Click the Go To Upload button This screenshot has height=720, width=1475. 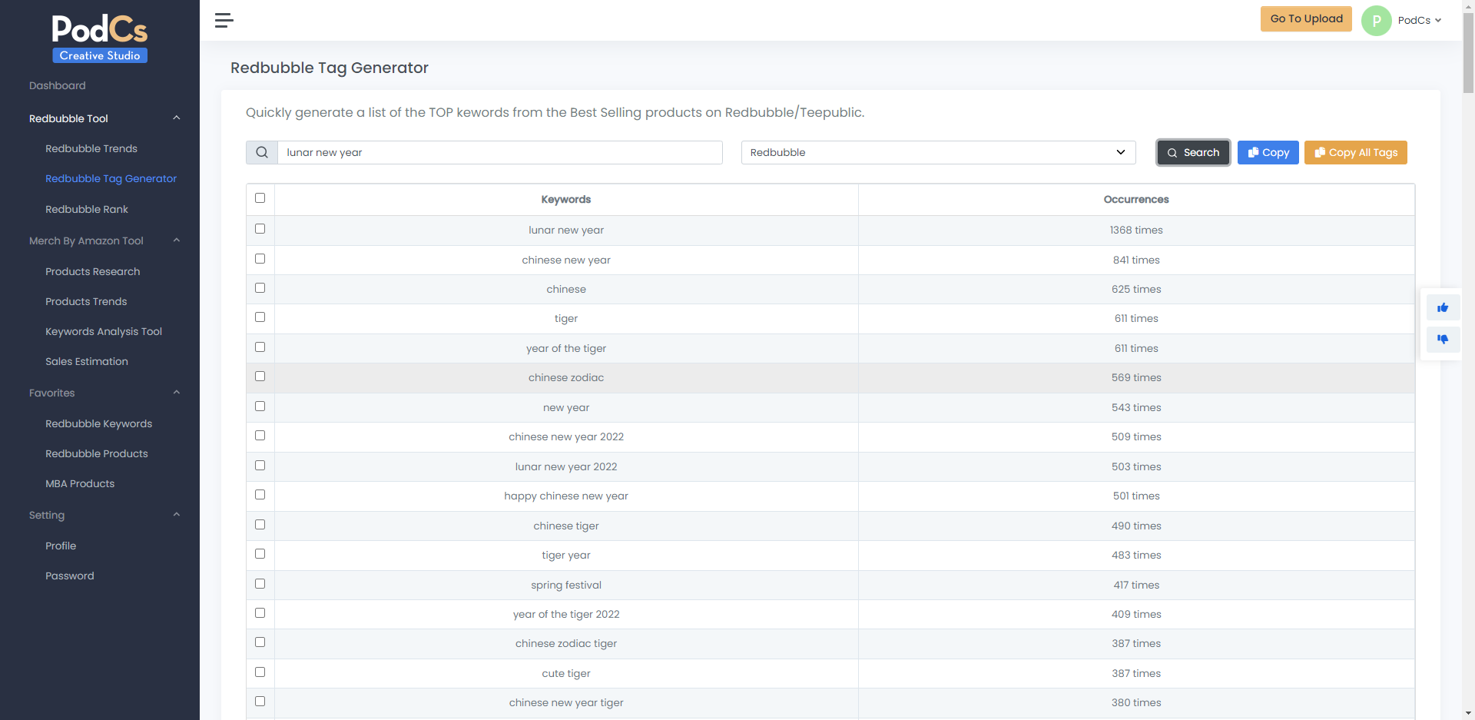tap(1306, 19)
